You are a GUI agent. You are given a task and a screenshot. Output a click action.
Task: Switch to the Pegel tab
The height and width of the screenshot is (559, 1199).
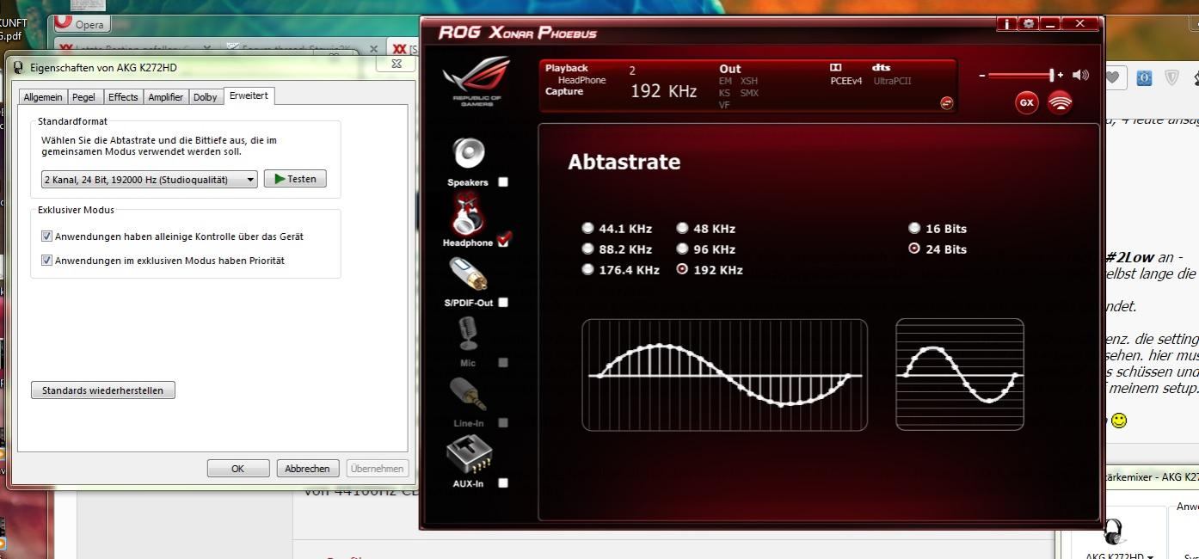(x=83, y=97)
